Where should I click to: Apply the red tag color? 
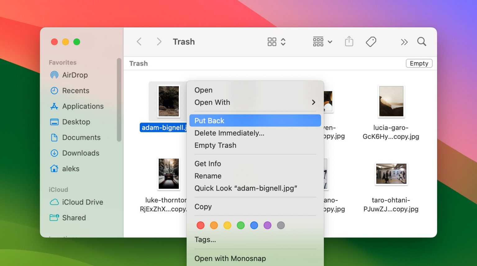click(x=200, y=225)
